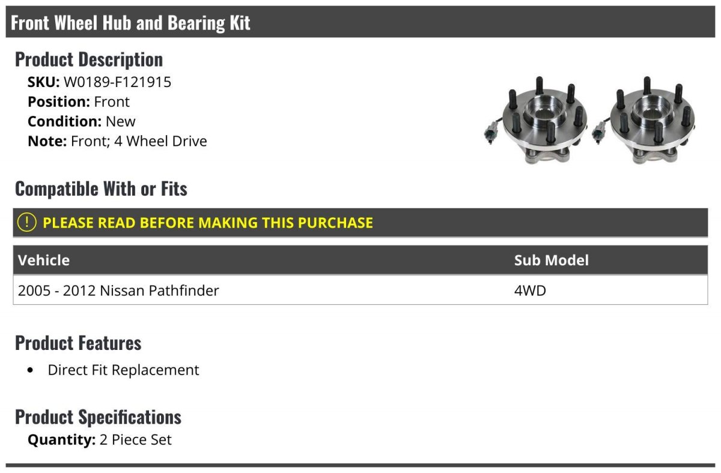Viewport: 721px width, 473px height.
Task: Click the Product Description heading
Action: click(89, 59)
